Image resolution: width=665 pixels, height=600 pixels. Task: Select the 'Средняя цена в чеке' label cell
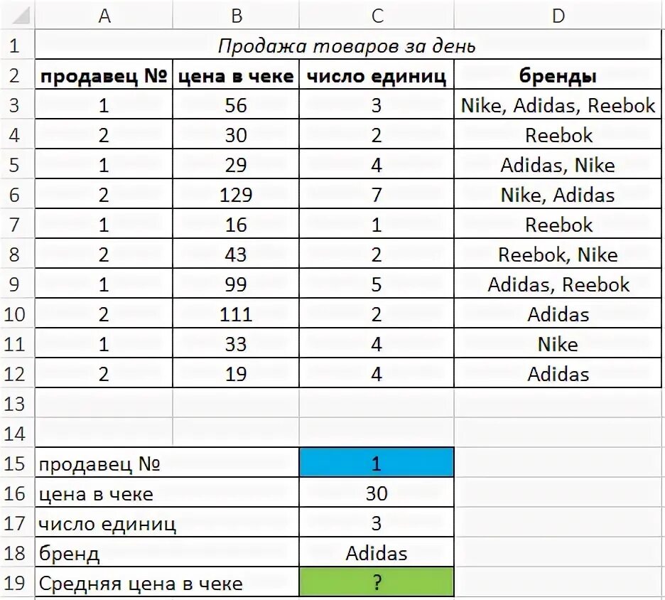pos(167,582)
